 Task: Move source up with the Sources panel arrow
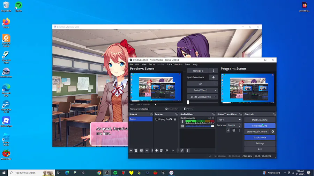tap(173, 151)
